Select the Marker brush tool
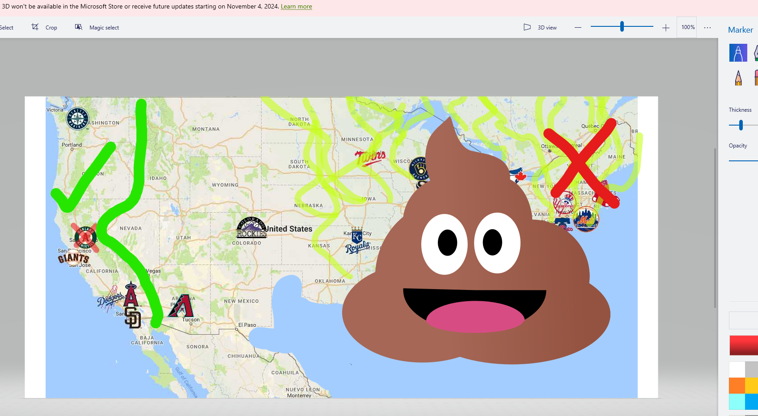This screenshot has height=416, width=758. [x=738, y=53]
